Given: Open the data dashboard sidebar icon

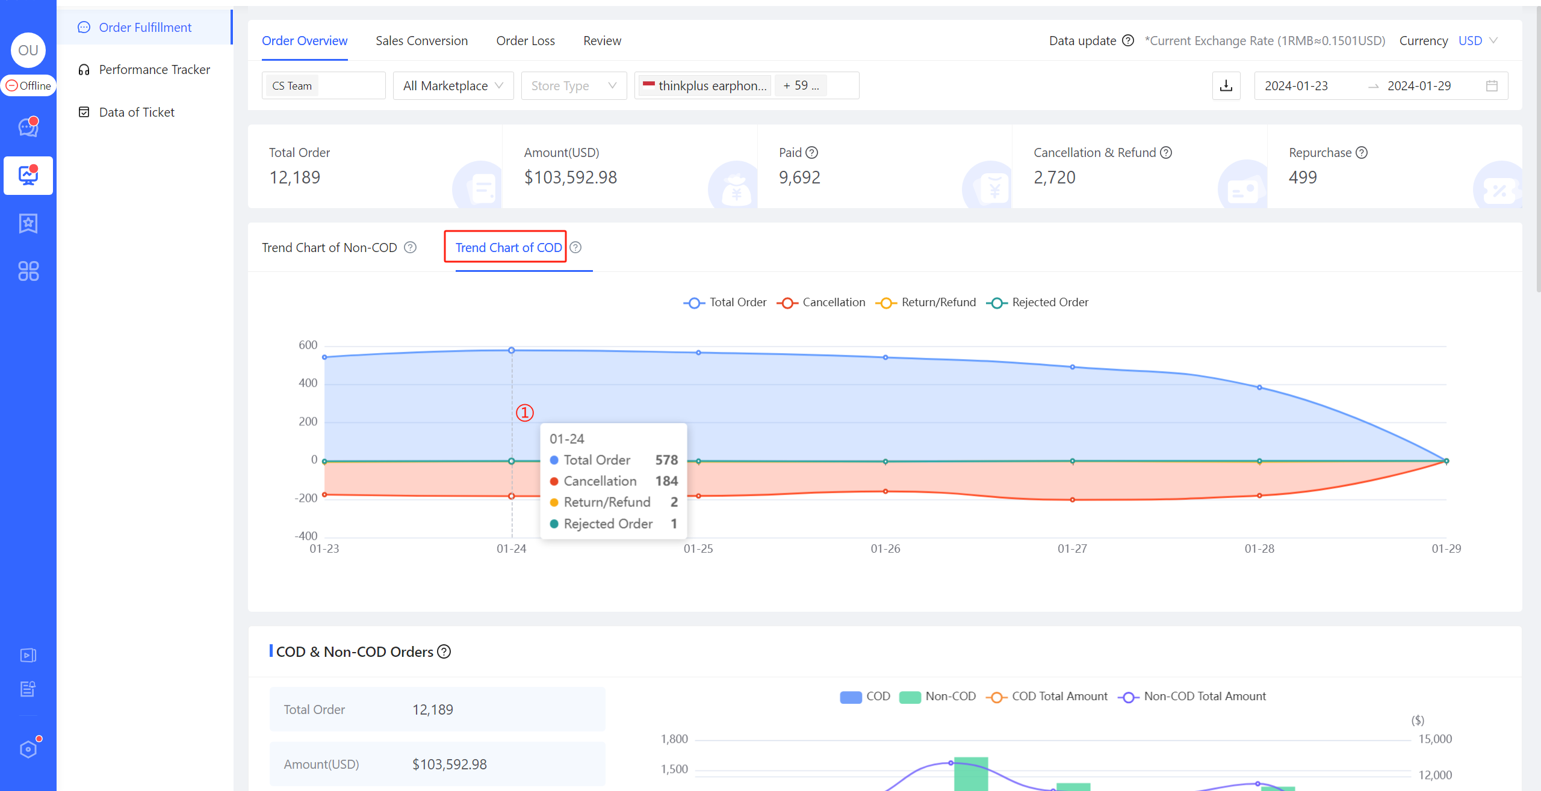Looking at the screenshot, I should [x=28, y=176].
